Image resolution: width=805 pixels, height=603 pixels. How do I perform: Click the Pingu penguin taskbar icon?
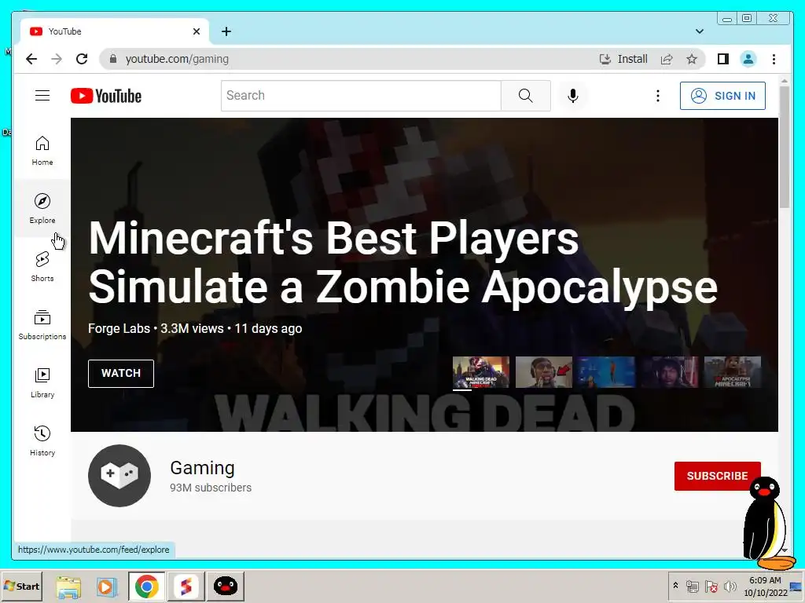point(226,586)
